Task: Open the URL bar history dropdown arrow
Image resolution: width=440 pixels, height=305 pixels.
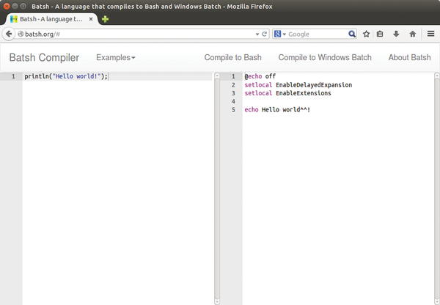Action: click(x=256, y=34)
